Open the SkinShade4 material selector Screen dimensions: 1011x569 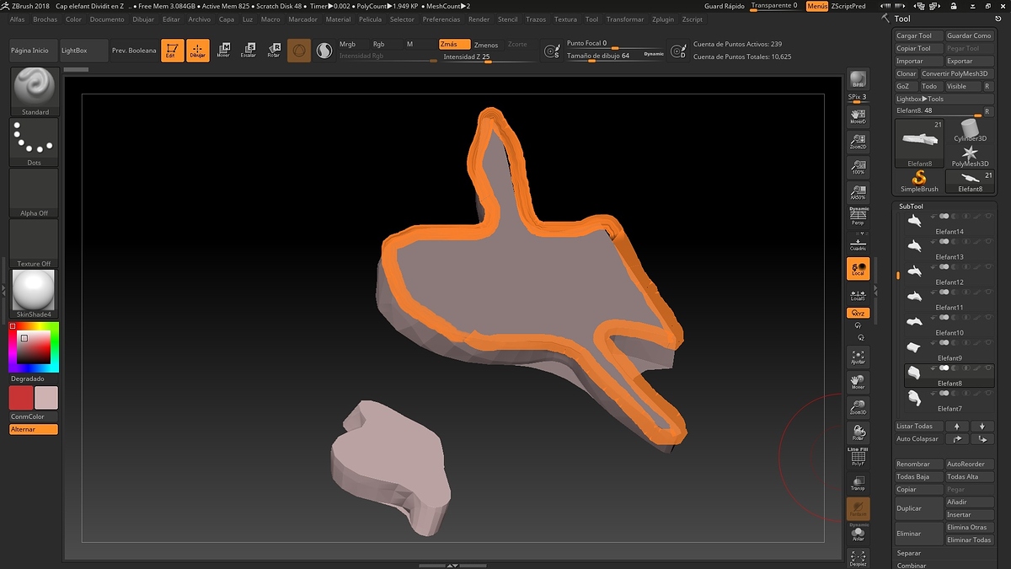coord(35,293)
